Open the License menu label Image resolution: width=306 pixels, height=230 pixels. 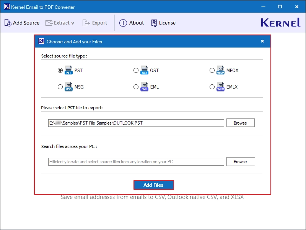167,23
